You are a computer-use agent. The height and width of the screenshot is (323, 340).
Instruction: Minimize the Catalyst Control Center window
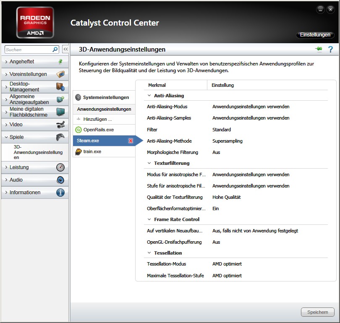pos(320,9)
